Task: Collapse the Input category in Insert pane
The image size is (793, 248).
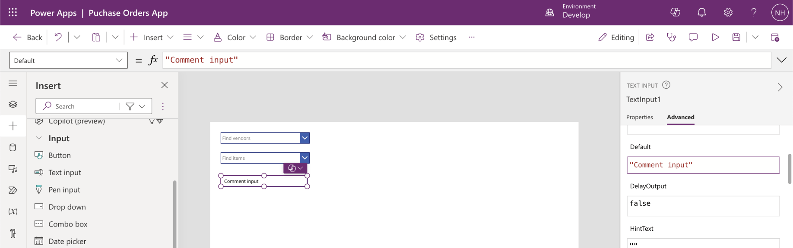Action: pyautogui.click(x=39, y=138)
